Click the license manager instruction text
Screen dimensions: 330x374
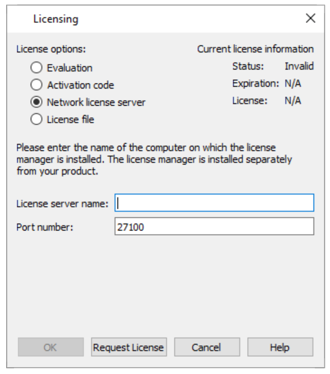(x=123, y=157)
